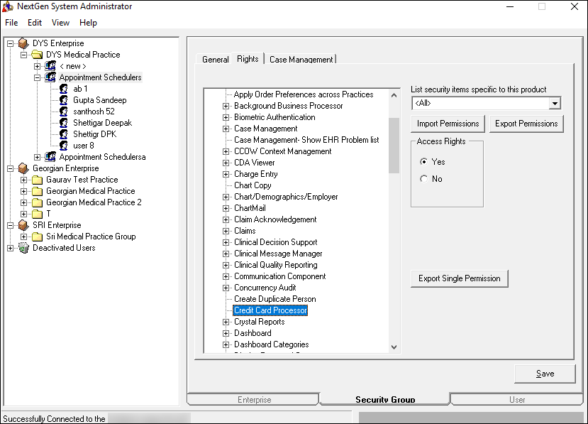Select the Chart Copy rights item
Viewport: 588px width, 424px height.
pos(253,185)
